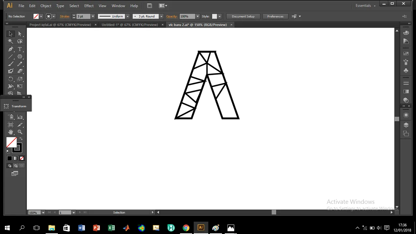This screenshot has width=416, height=234.
Task: Open the Color Guide panel
Action: click(x=406, y=41)
